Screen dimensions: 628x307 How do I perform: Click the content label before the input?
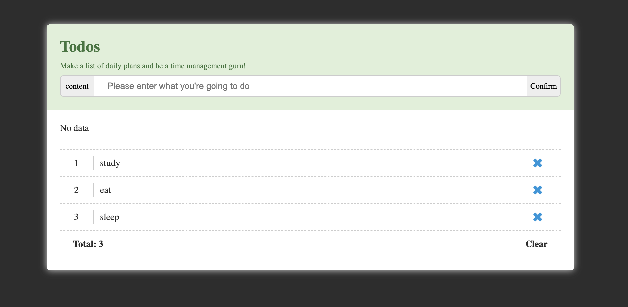click(77, 86)
